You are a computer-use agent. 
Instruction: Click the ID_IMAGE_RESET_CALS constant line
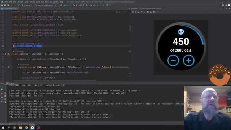point(47,35)
